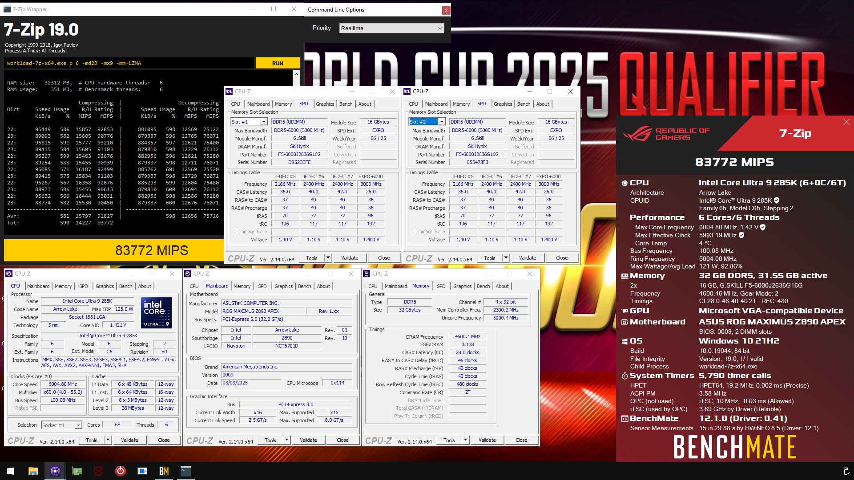Click Serial Number value 055473F3
854x480 pixels.
[x=477, y=163]
